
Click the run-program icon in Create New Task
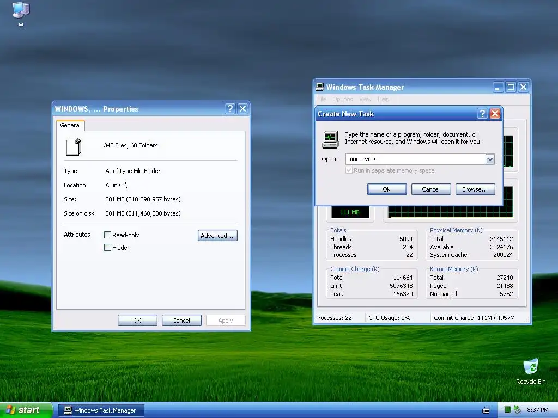(331, 139)
